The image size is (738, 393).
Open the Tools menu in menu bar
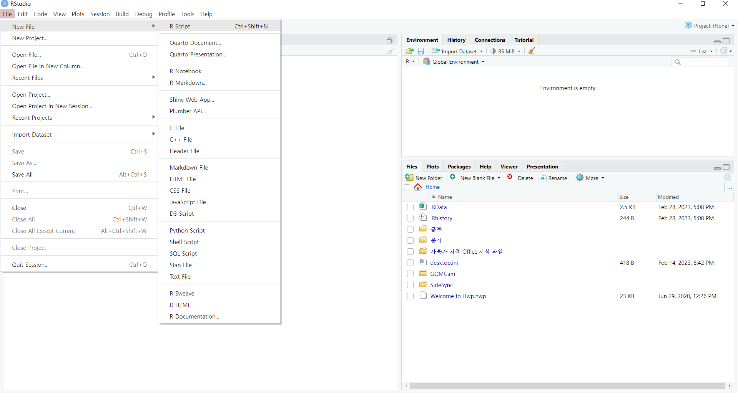coord(188,14)
